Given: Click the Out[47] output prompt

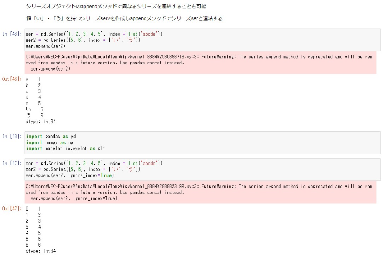Looking at the screenshot, I should (x=12, y=208).
